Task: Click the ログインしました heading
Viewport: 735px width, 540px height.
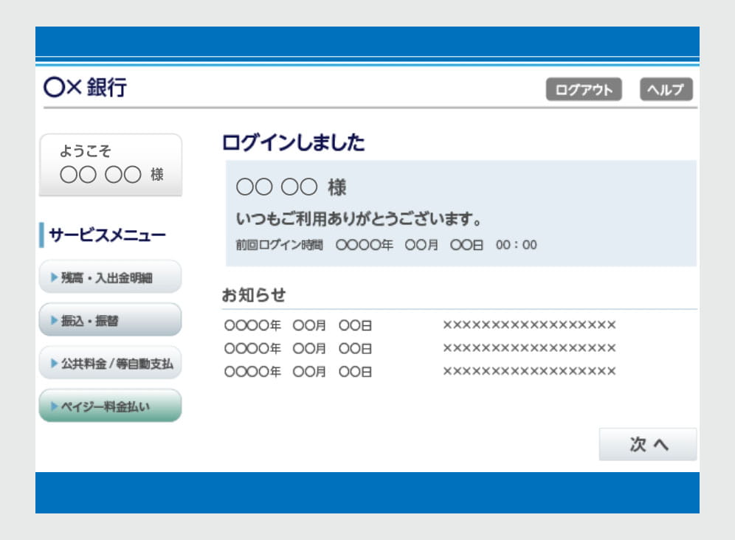Action: 293,143
